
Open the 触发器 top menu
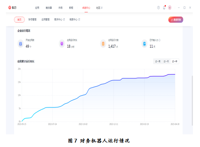tap(49, 8)
